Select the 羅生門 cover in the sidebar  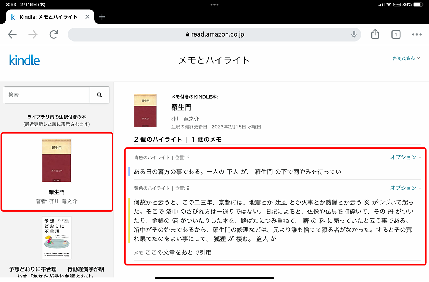click(x=56, y=161)
